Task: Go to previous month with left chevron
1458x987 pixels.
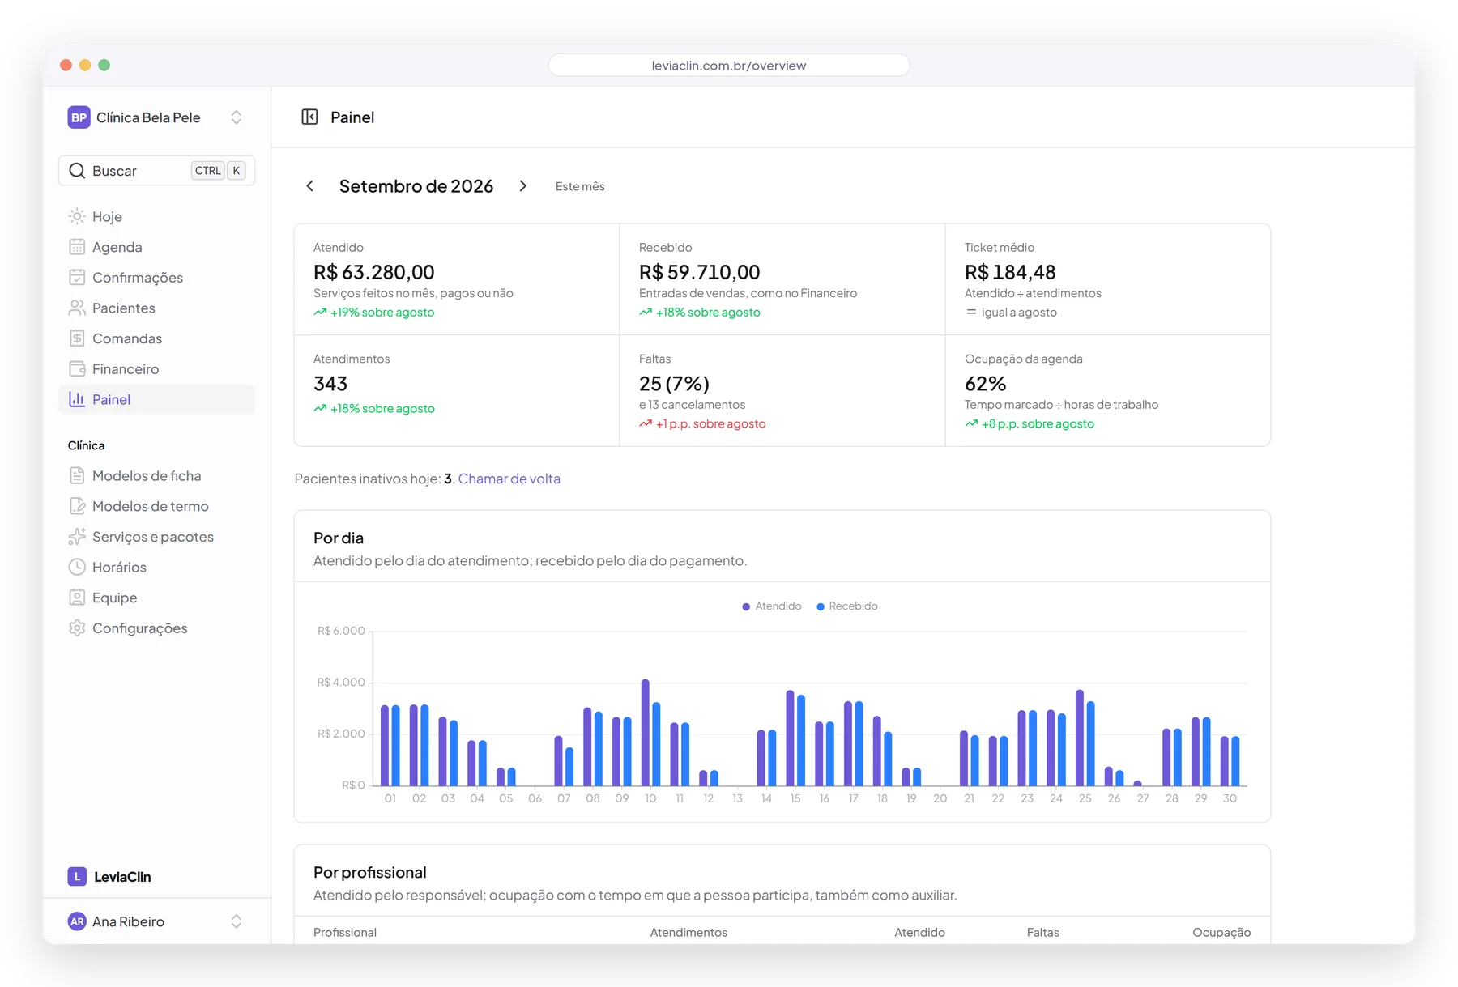Action: [309, 186]
